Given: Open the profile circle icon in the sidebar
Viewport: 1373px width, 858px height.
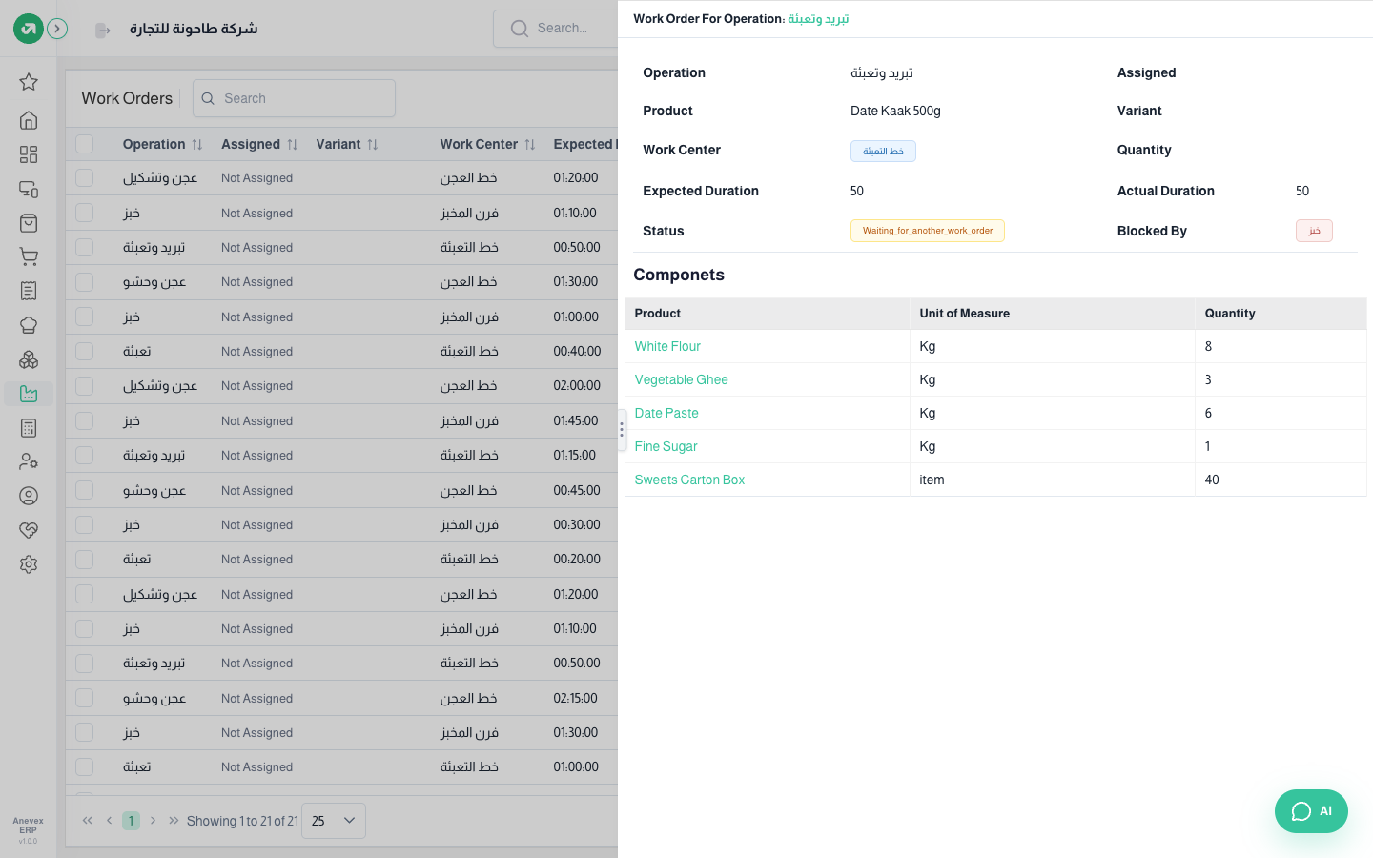Looking at the screenshot, I should point(29,496).
